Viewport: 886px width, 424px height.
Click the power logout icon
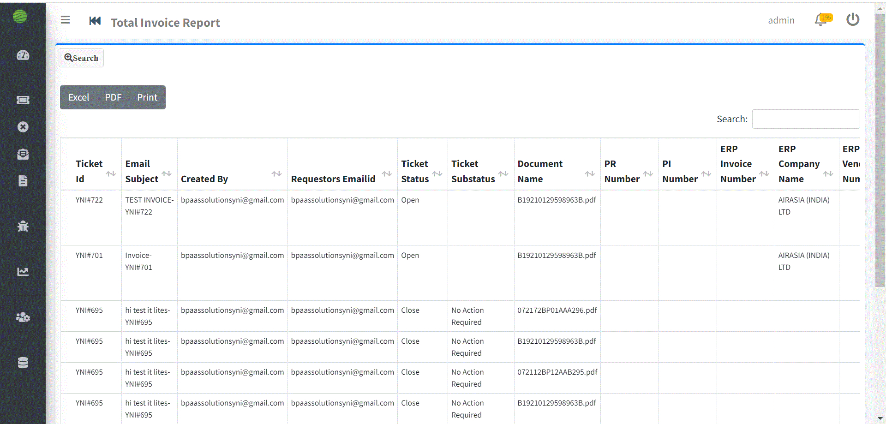853,19
